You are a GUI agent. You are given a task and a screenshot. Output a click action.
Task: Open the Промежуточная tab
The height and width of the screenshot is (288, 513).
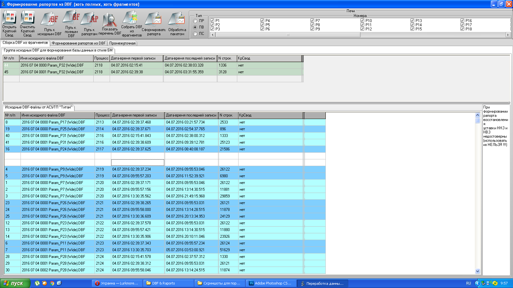click(122, 43)
